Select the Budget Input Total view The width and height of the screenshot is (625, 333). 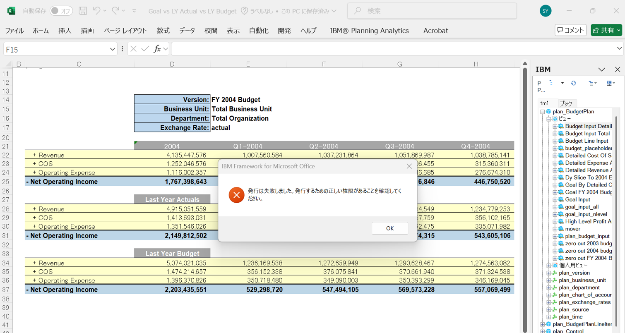pos(587,134)
